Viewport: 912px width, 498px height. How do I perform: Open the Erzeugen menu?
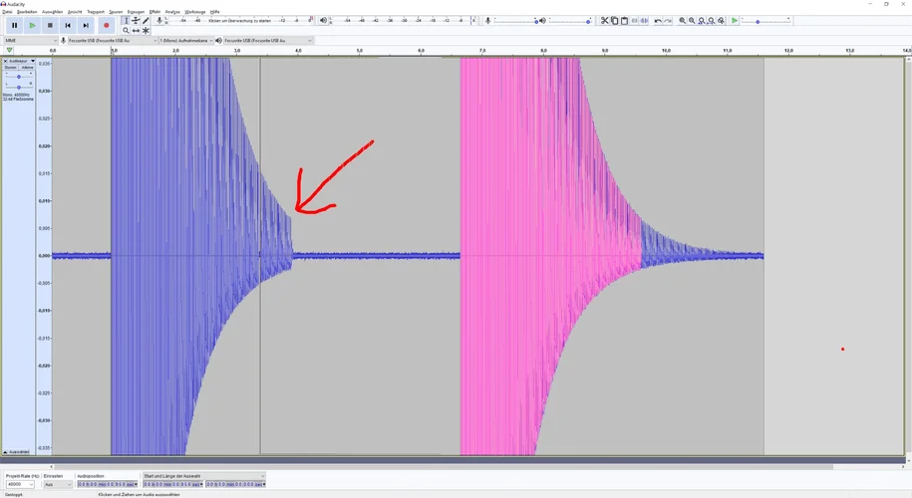[x=137, y=12]
